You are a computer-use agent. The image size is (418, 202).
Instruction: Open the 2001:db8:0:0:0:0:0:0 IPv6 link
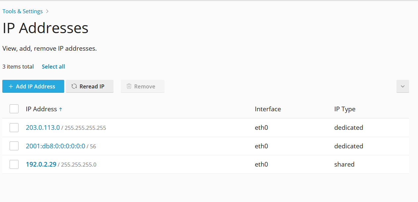pyautogui.click(x=55, y=146)
